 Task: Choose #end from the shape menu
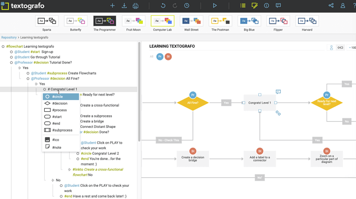click(x=61, y=123)
